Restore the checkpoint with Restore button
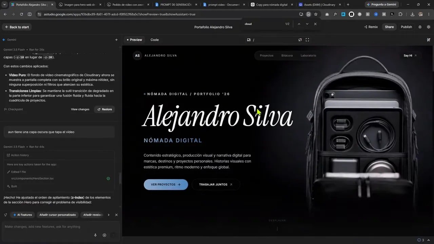The image size is (434, 244). (104, 109)
